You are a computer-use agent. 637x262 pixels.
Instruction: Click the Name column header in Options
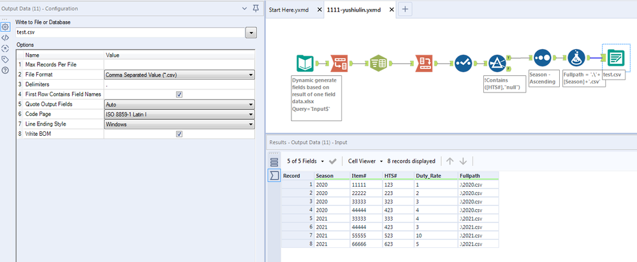[64, 55]
